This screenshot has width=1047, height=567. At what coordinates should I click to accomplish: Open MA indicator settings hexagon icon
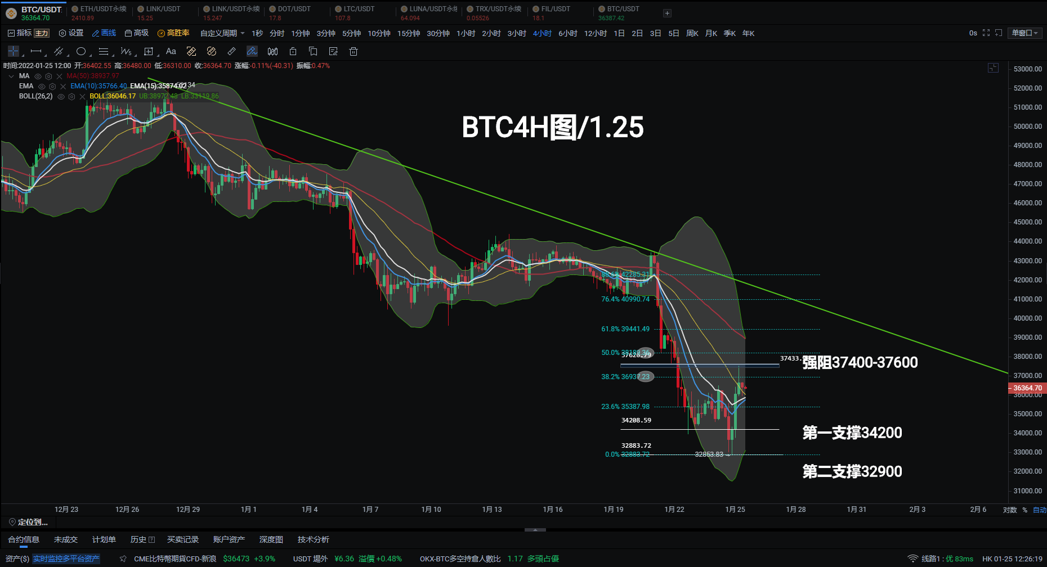[49, 76]
